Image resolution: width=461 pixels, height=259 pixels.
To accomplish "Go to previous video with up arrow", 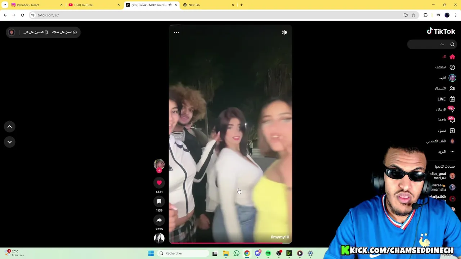I will tap(10, 127).
